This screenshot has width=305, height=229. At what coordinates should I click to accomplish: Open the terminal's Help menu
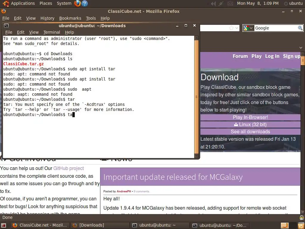point(69,32)
